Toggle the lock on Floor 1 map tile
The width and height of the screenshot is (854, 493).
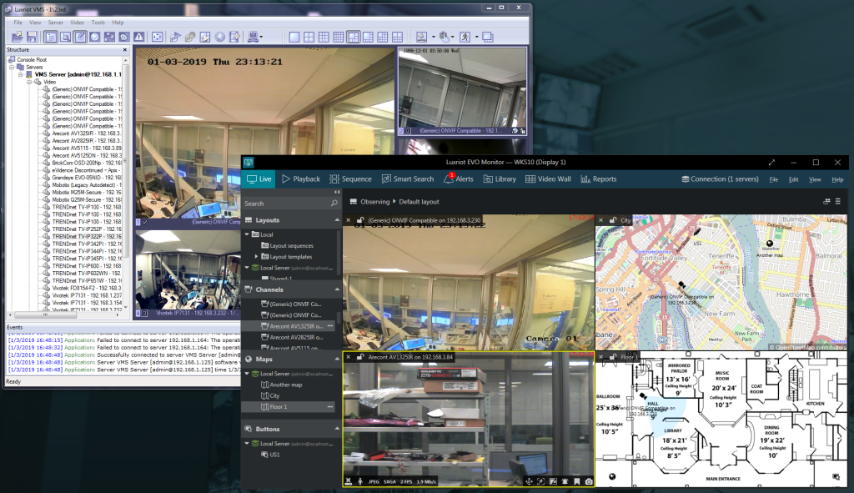613,357
